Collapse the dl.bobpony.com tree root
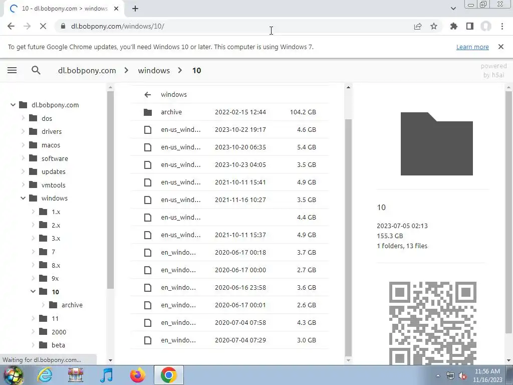 (13, 105)
